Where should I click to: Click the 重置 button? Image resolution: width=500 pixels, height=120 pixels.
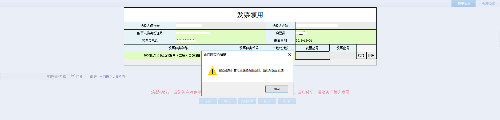(x=227, y=101)
